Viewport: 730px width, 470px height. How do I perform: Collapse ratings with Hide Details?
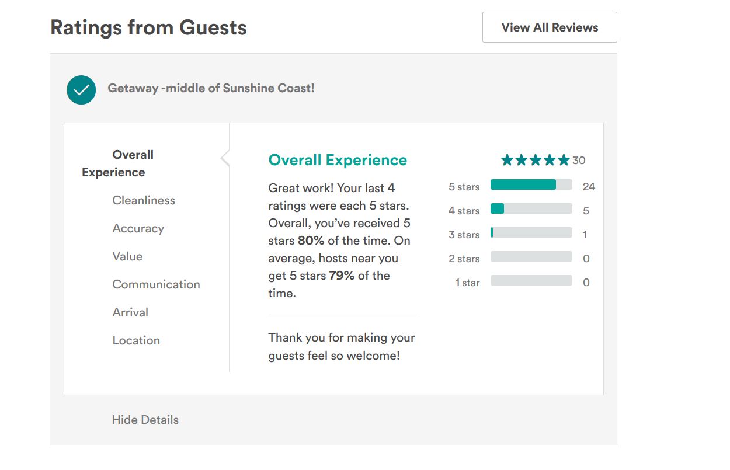[x=145, y=420]
